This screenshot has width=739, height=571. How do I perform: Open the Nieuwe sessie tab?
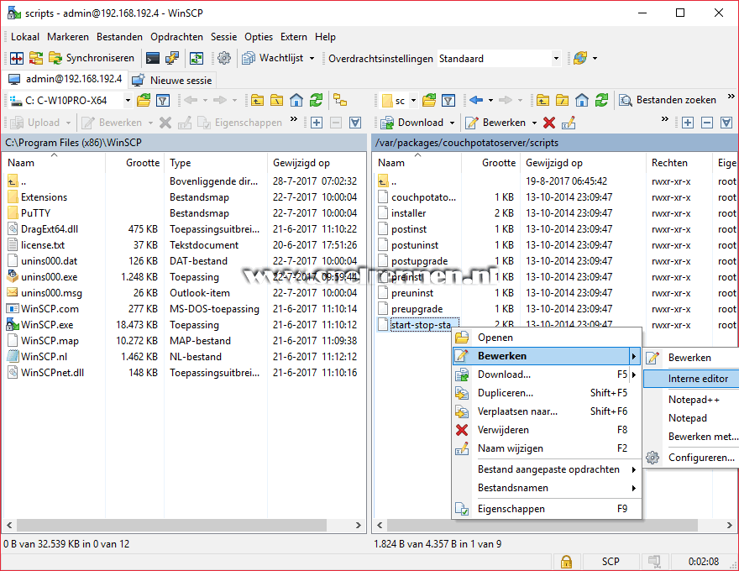172,80
